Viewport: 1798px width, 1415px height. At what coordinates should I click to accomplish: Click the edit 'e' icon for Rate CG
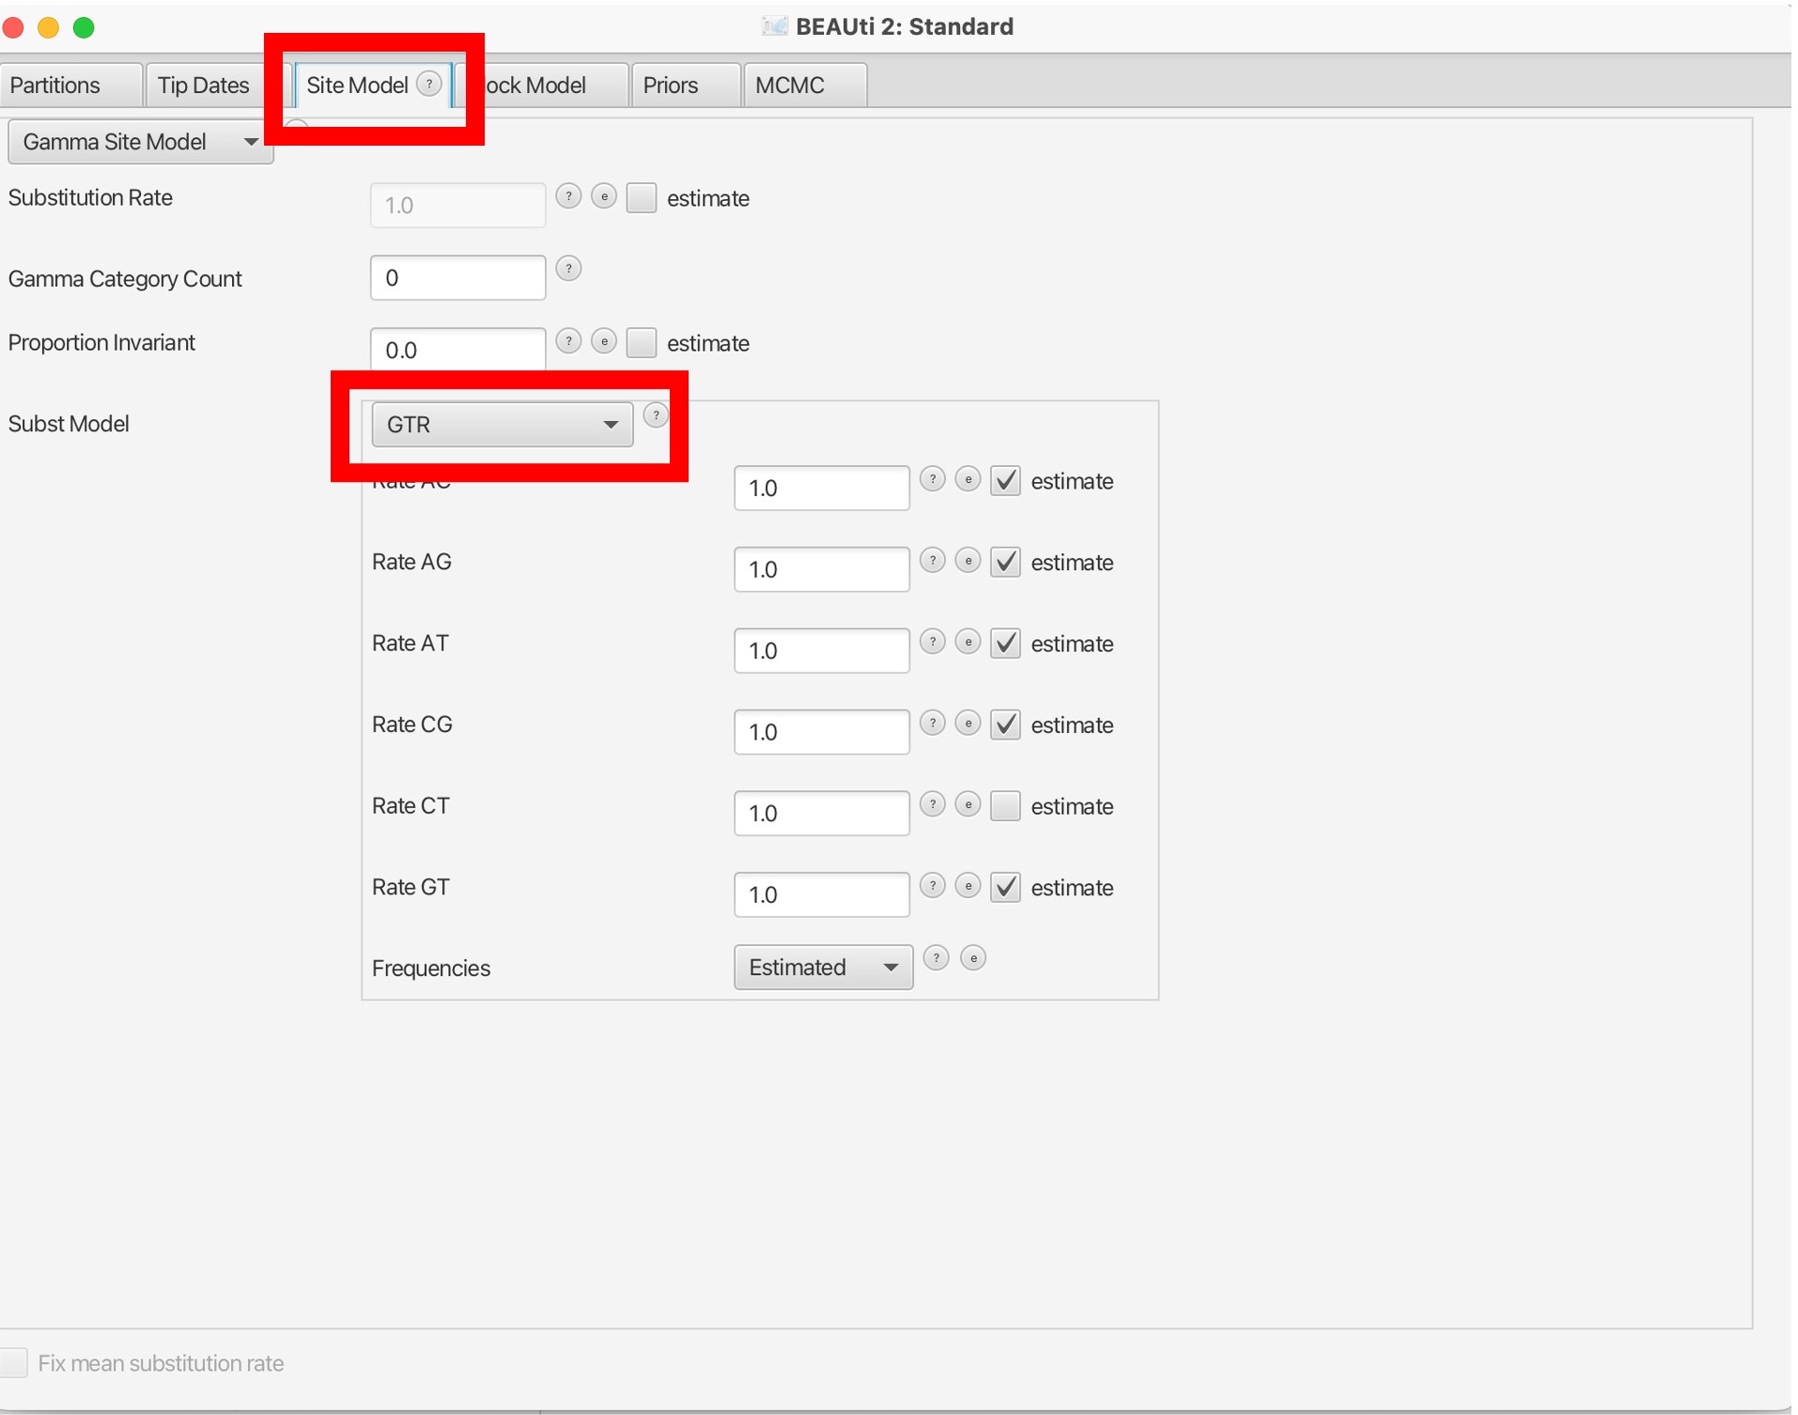pyautogui.click(x=968, y=723)
